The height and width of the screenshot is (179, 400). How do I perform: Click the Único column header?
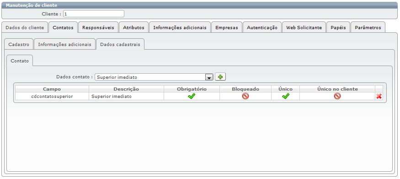pyautogui.click(x=285, y=89)
